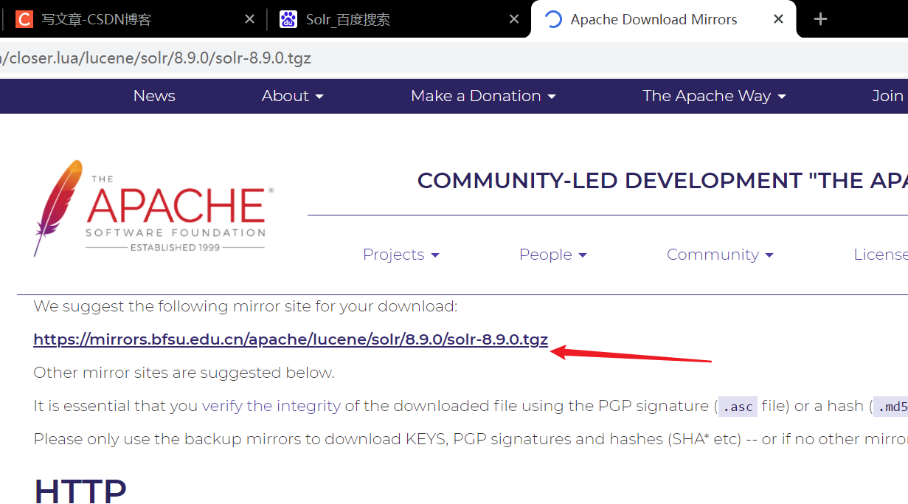Click 'Please only use the backup mirrors' text
Viewport: 908px width, 504px height.
(x=471, y=439)
